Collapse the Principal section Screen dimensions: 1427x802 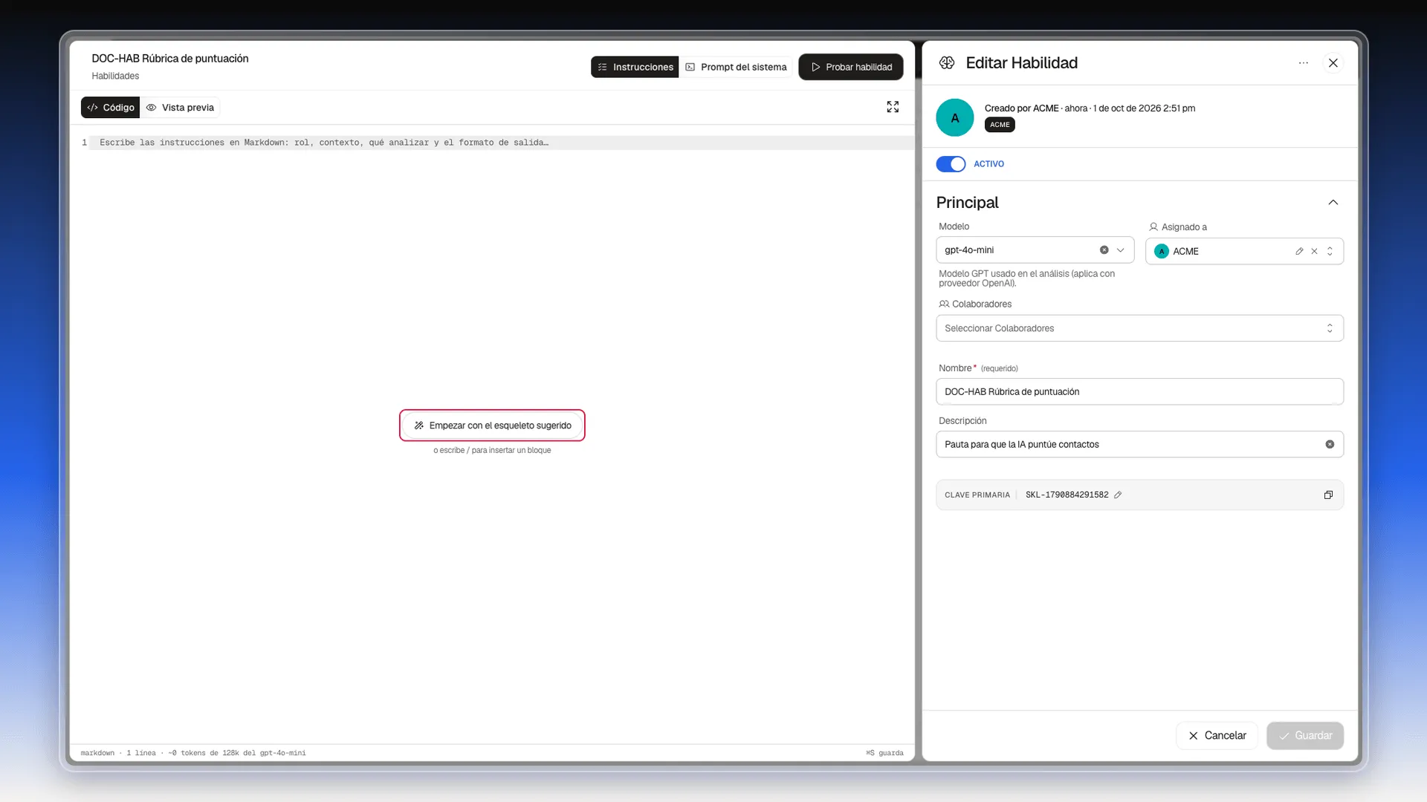click(x=1333, y=202)
